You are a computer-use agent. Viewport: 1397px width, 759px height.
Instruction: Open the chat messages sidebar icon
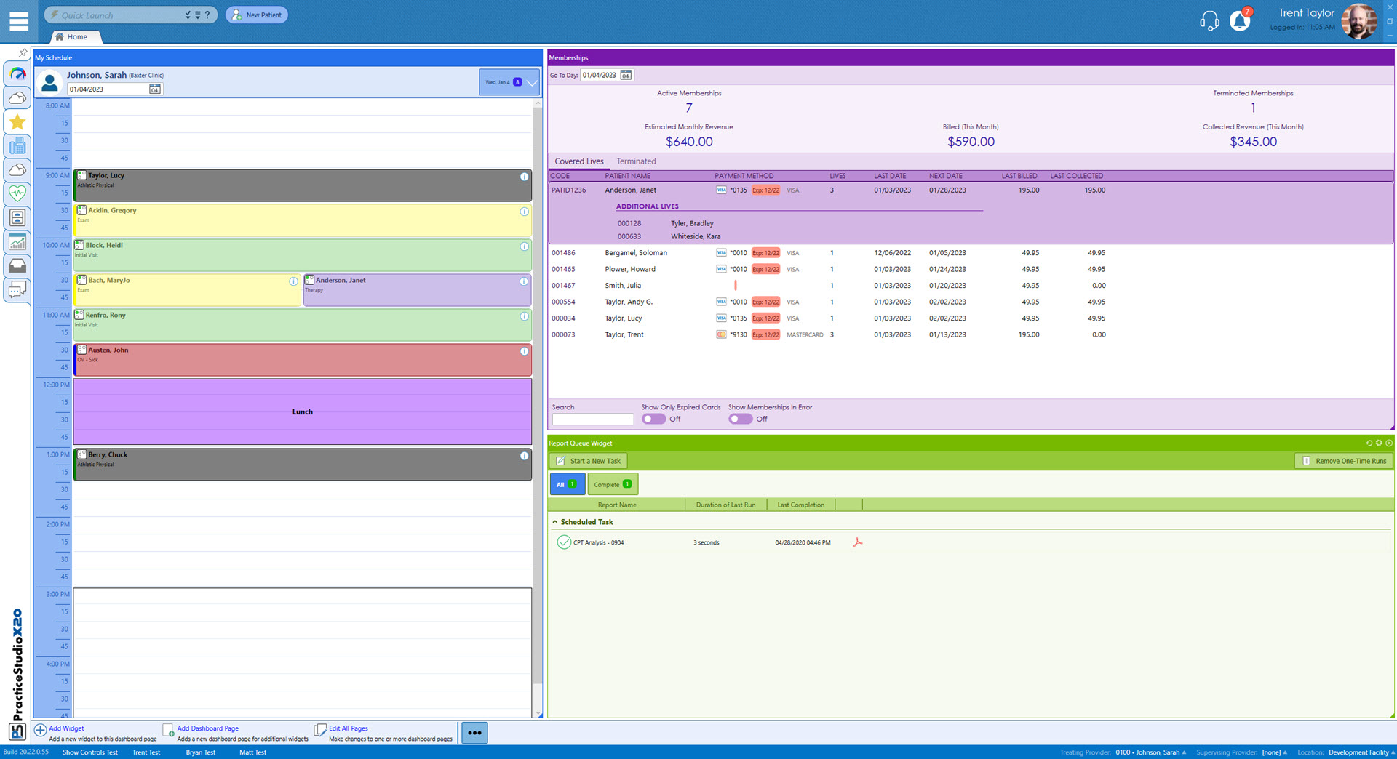(x=17, y=290)
